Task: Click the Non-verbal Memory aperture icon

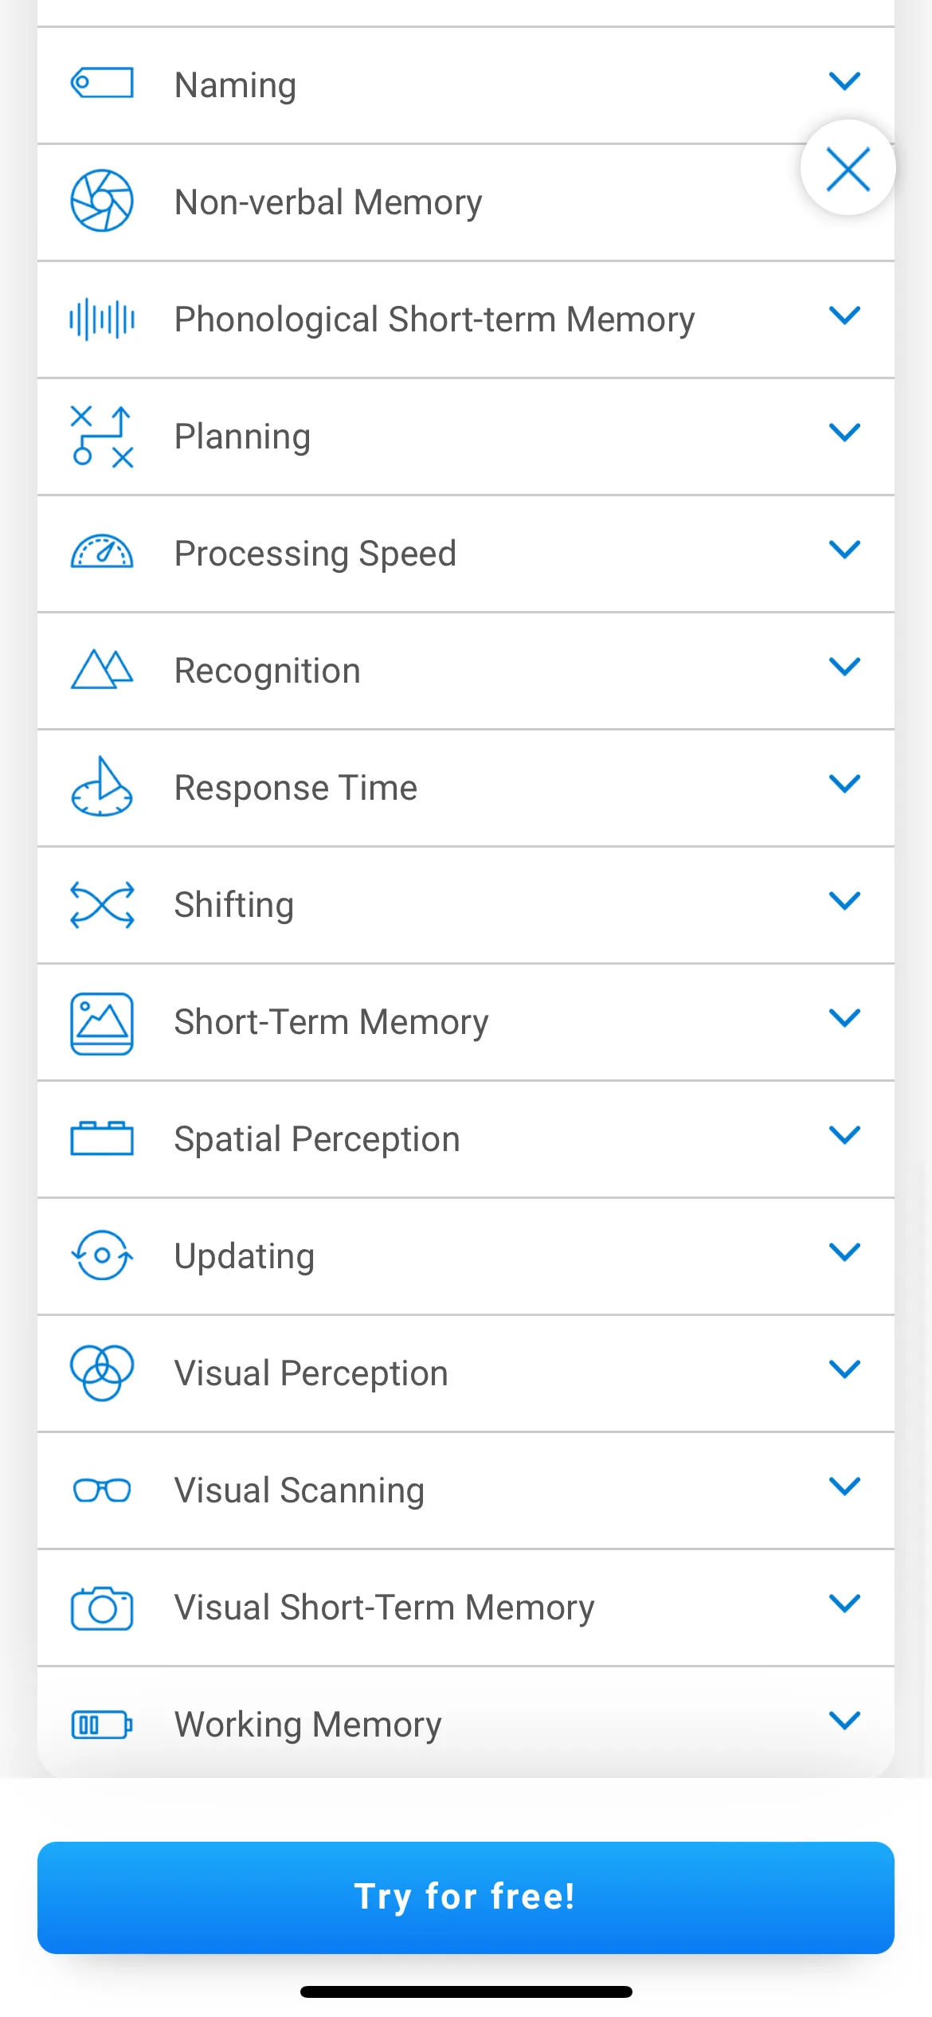Action: (102, 201)
